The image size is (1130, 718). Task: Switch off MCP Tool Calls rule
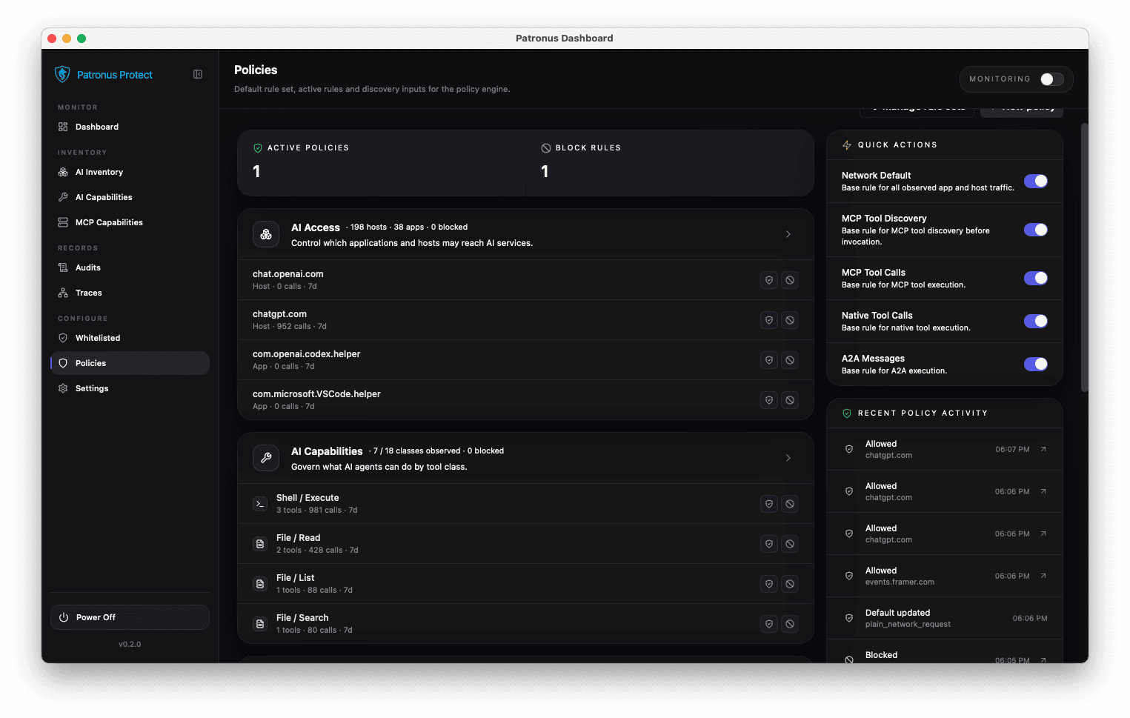1036,278
